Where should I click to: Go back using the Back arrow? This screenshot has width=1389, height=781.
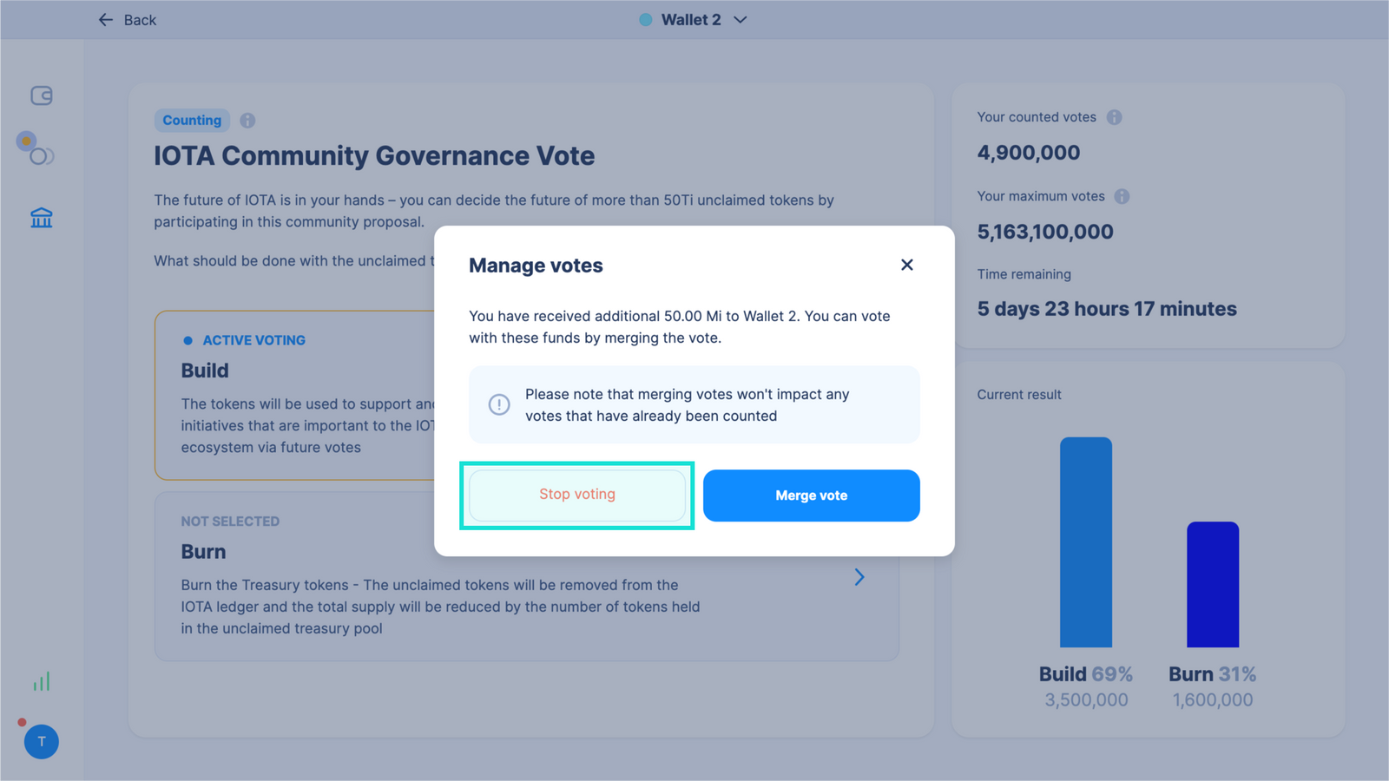pos(128,20)
